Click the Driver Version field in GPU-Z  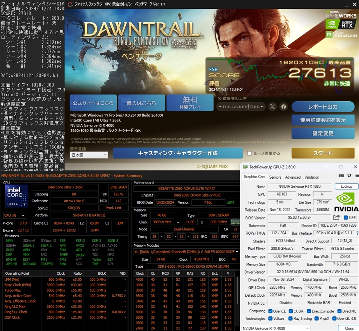pyautogui.click(x=312, y=272)
